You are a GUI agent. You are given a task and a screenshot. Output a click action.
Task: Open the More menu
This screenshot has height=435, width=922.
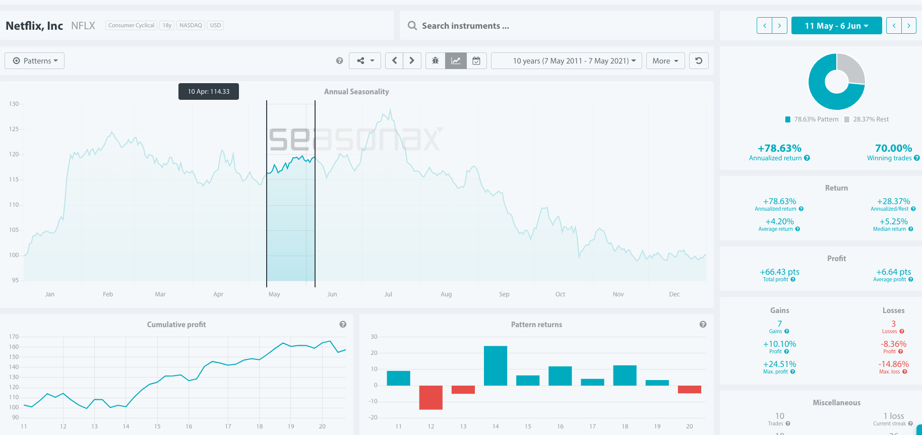665,61
